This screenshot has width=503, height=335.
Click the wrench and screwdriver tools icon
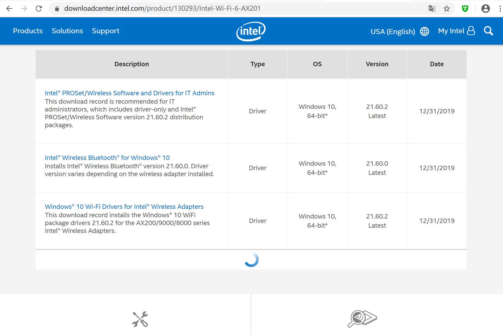pyautogui.click(x=140, y=319)
